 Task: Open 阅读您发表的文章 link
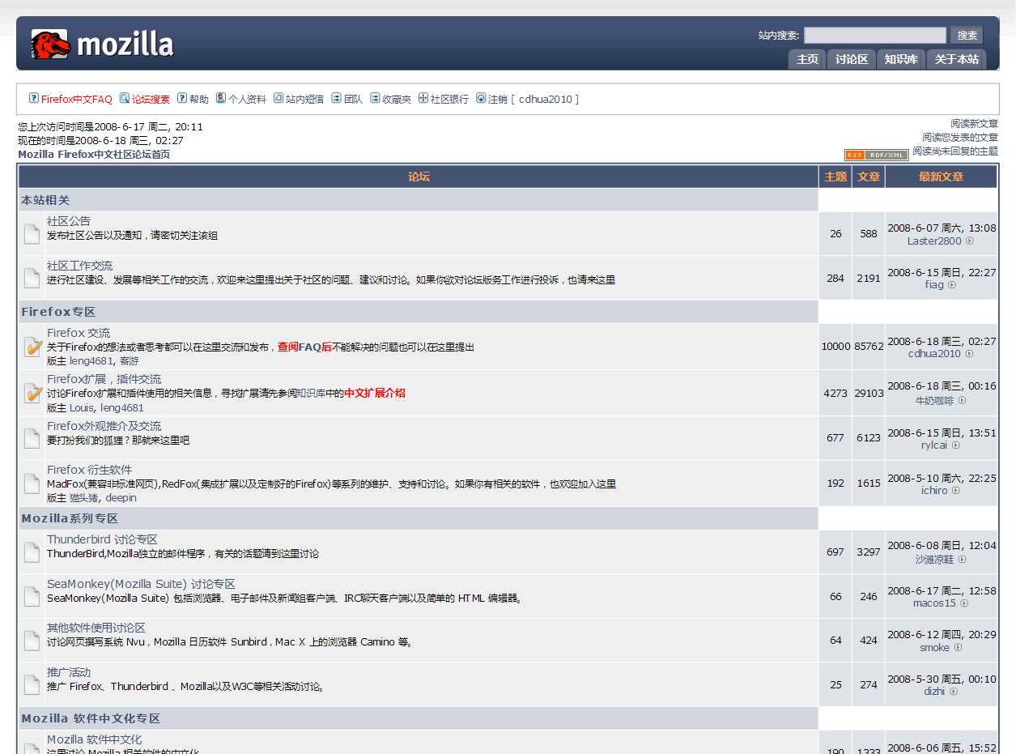(959, 137)
